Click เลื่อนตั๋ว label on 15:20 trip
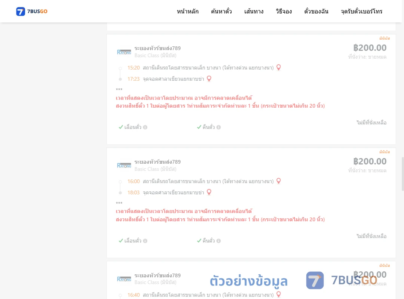The image size is (404, 299). pos(133,127)
